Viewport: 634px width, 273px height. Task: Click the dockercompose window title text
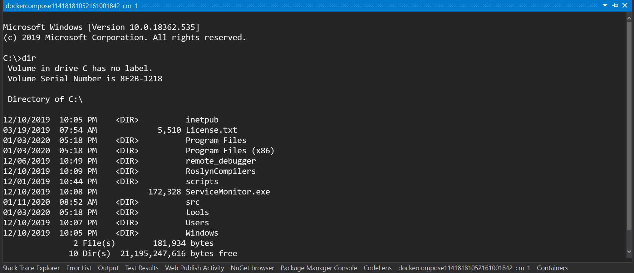click(71, 6)
